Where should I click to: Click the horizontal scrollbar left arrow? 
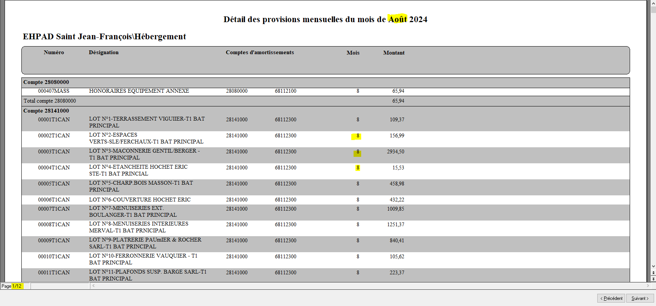coord(93,286)
